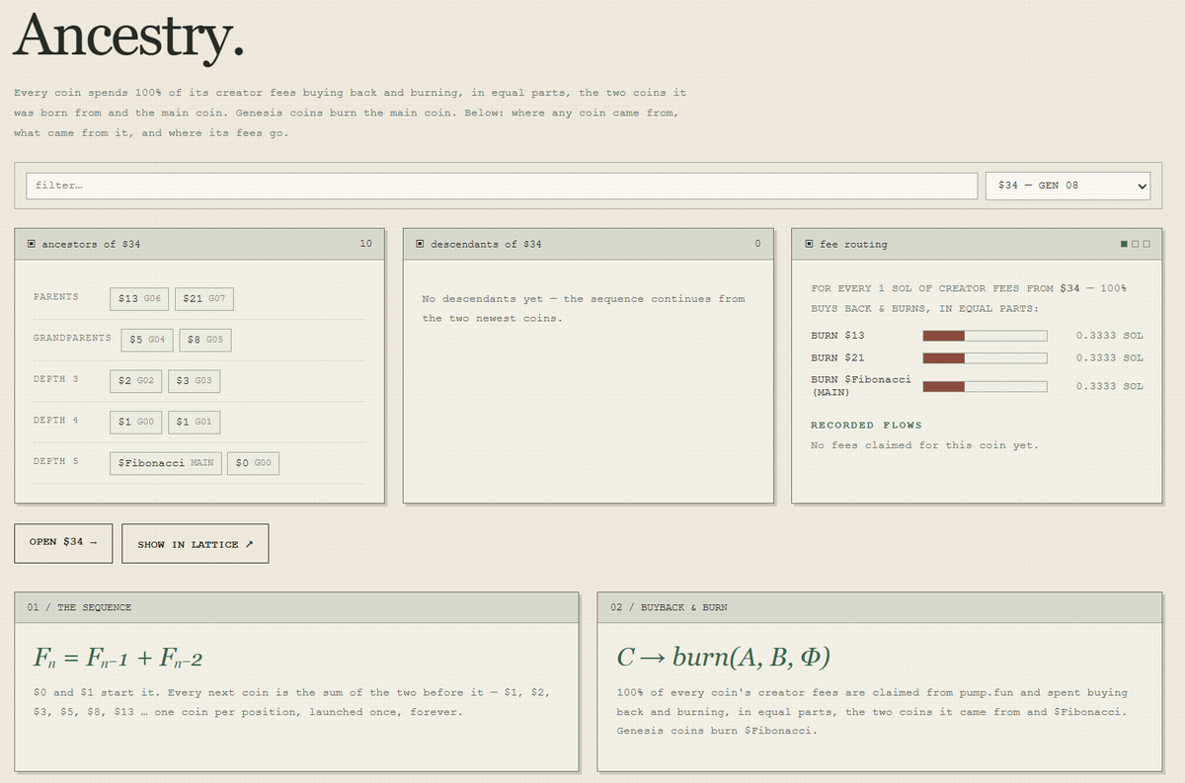1185x783 pixels.
Task: Open the $Fibonacci MAIN coin chip
Action: click(x=166, y=463)
